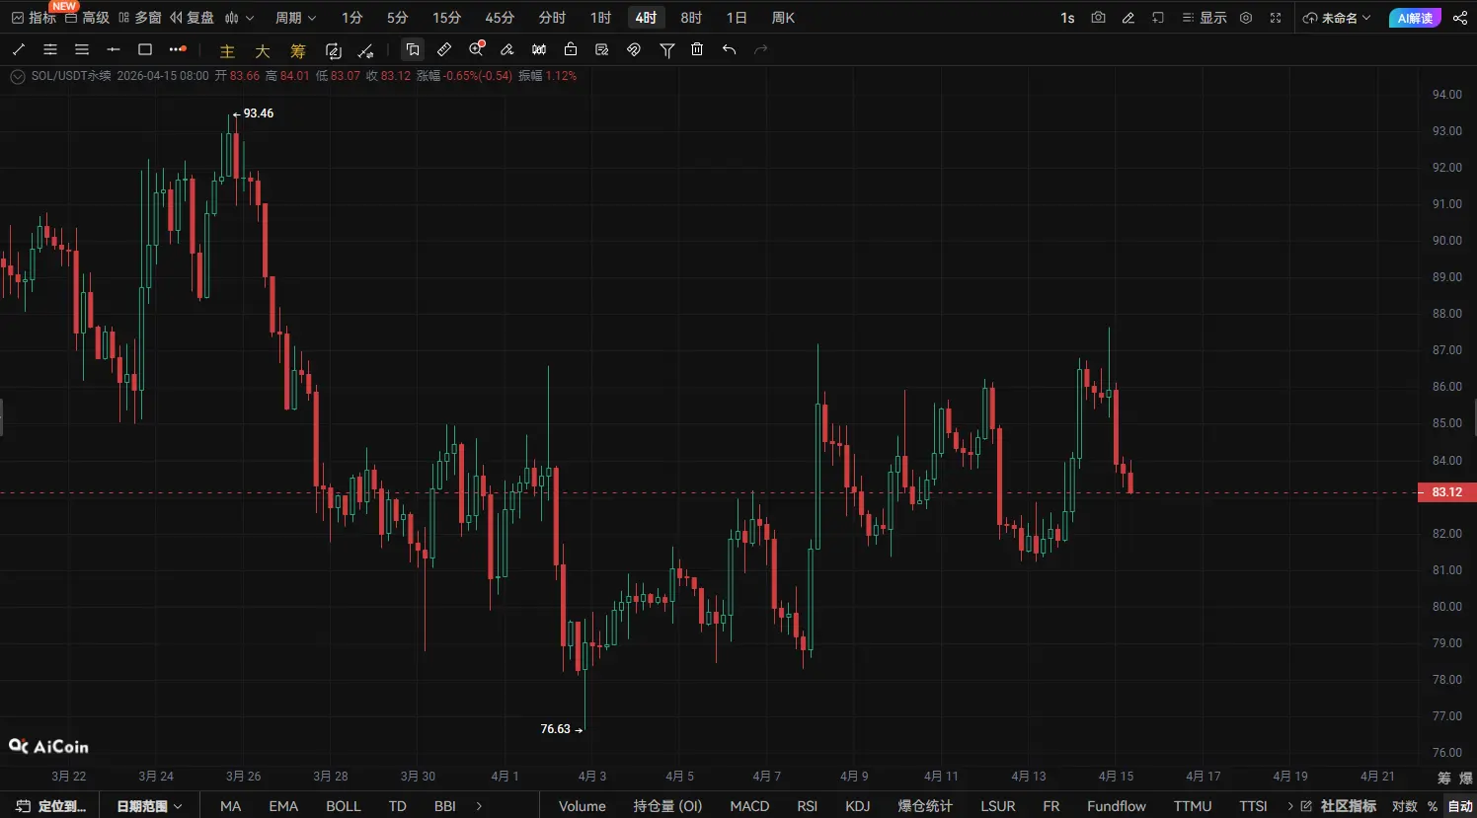This screenshot has width=1477, height=818.
Task: Switch to the 1日 timeframe tab
Action: pos(737,18)
